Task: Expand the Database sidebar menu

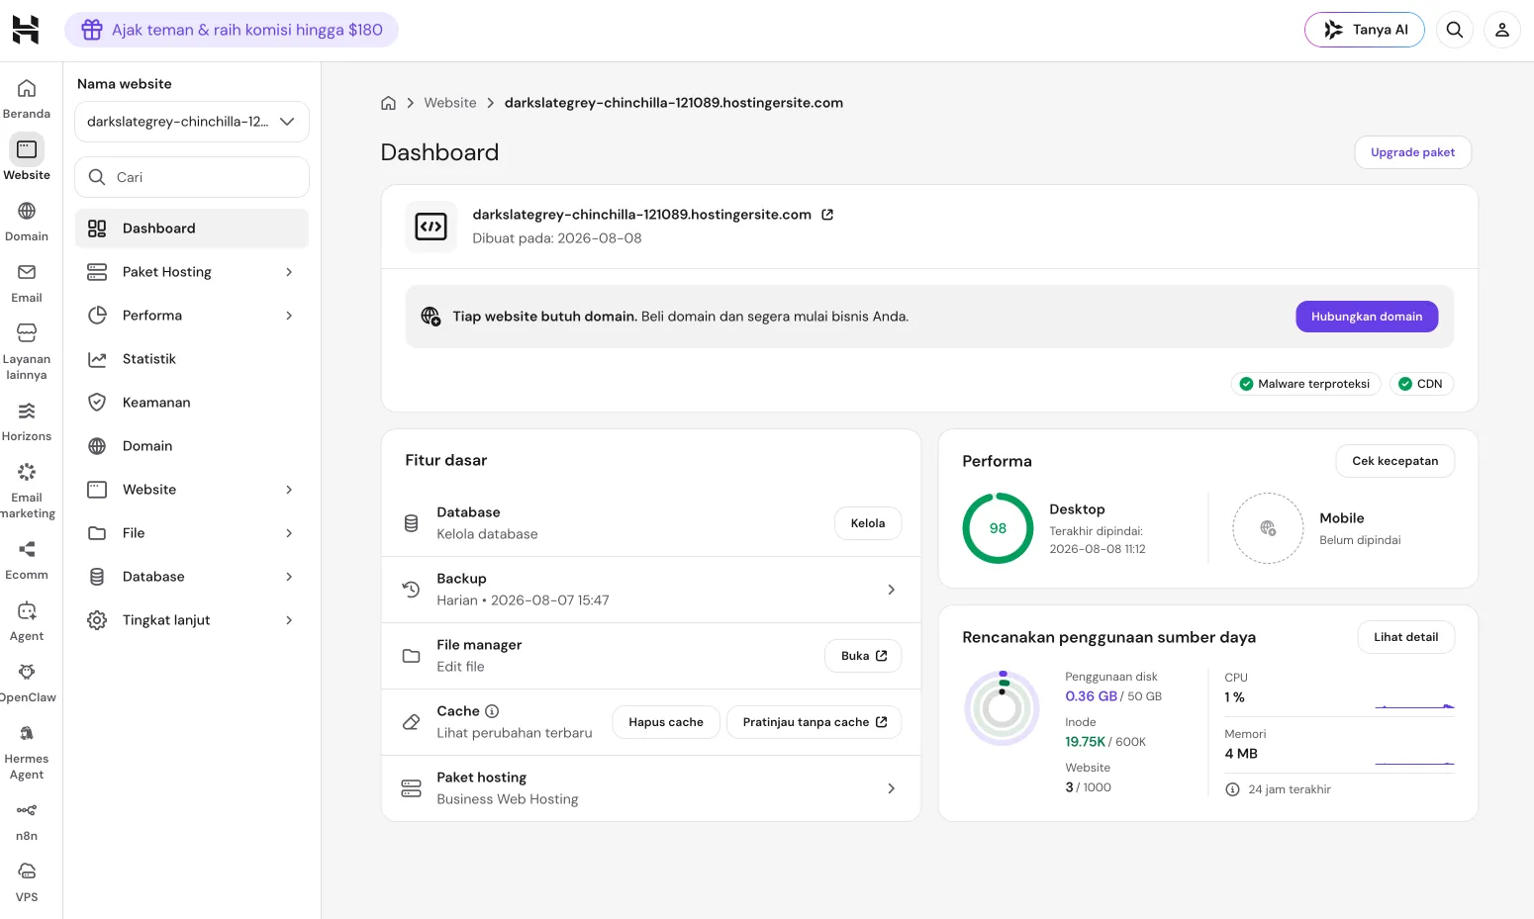Action: click(192, 577)
